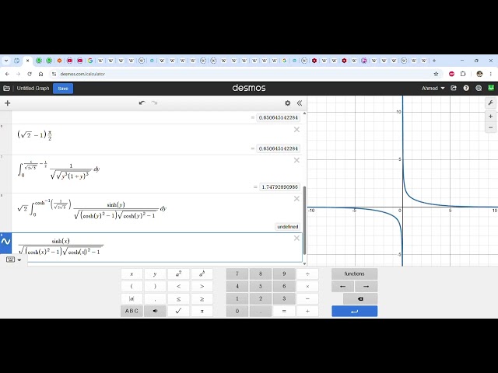Go back in the browser
The height and width of the screenshot is (373, 498).
coord(7,74)
